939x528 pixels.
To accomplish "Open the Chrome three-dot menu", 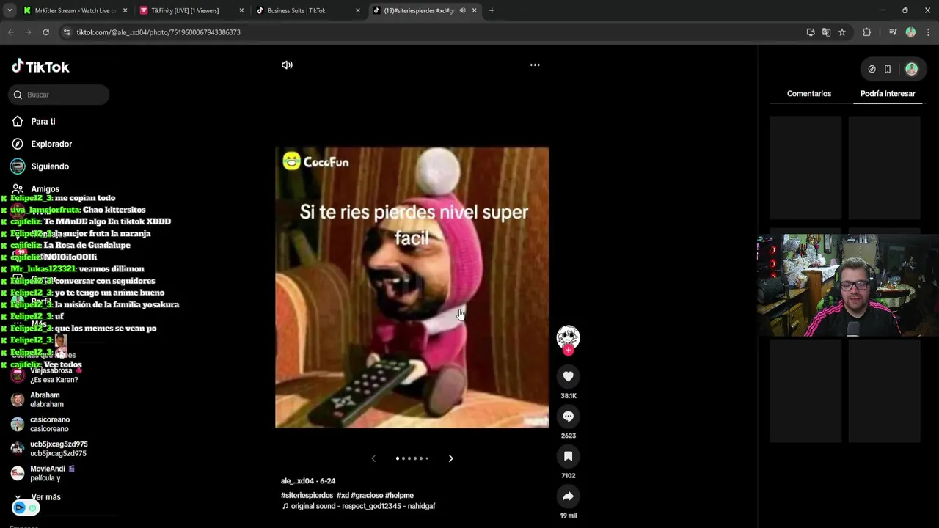I will (x=928, y=32).
